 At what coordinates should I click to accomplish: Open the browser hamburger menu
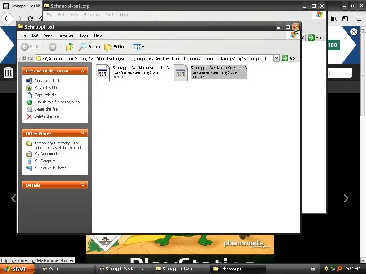click(359, 19)
